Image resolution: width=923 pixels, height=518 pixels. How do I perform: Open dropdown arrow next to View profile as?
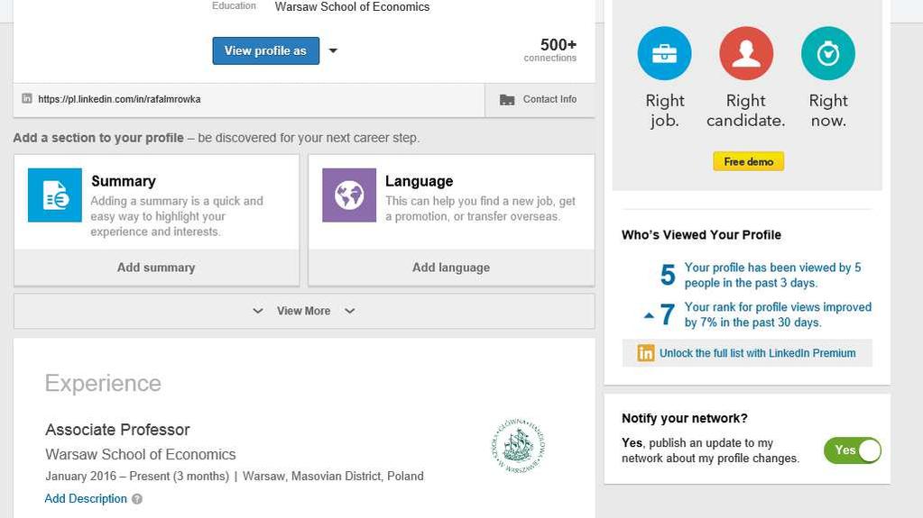click(333, 51)
